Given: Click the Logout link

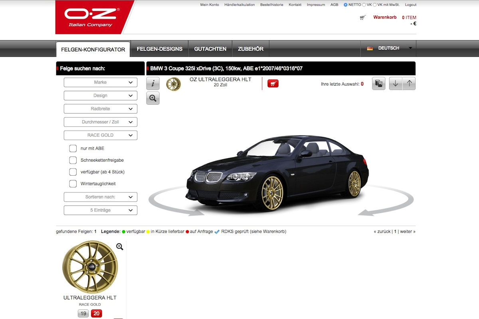Looking at the screenshot, I should click(410, 5).
